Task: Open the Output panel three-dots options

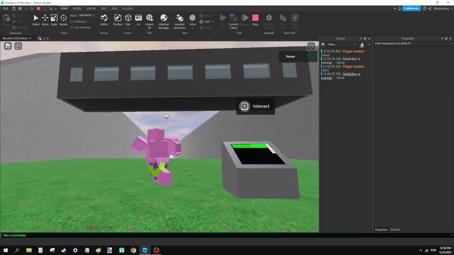Action: pyautogui.click(x=369, y=45)
